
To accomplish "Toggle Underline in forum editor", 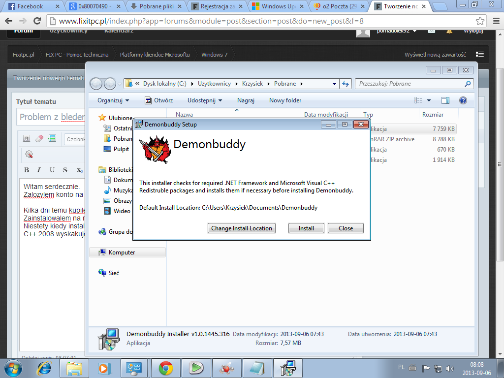I will (52, 170).
